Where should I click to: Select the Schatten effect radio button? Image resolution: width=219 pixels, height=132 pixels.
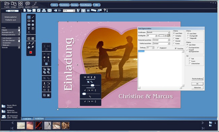174,36
